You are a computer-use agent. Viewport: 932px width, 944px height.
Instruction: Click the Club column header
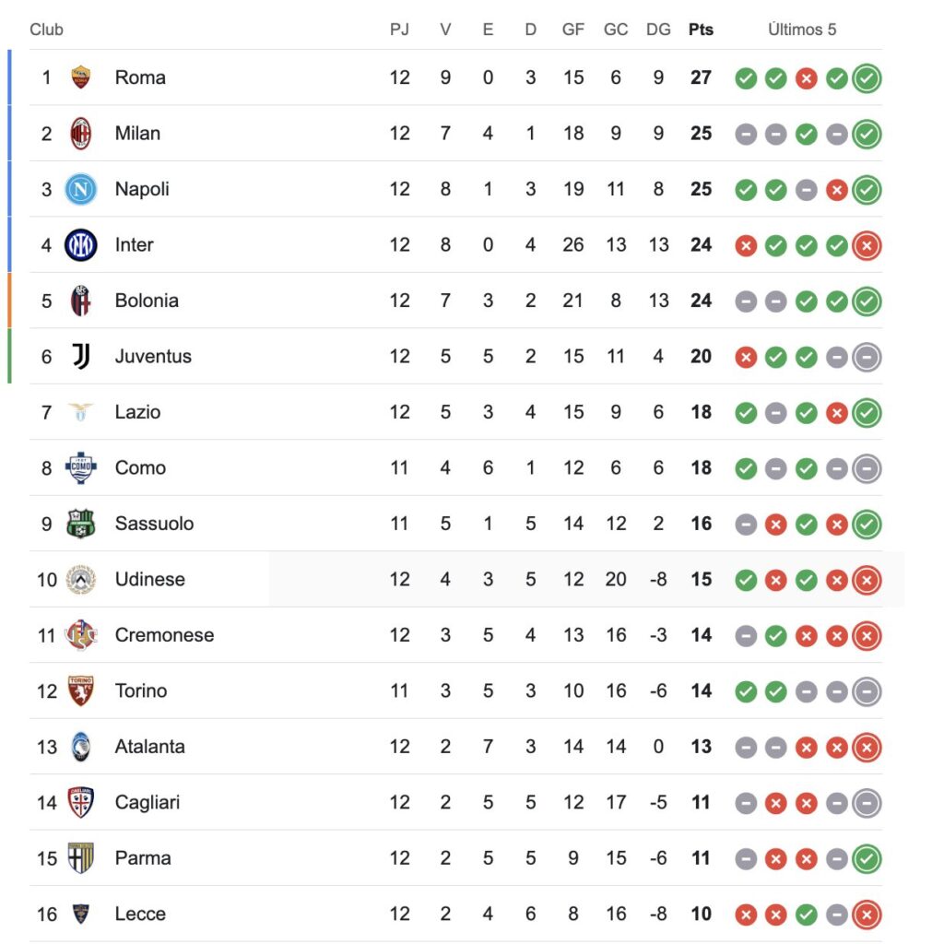coord(46,29)
